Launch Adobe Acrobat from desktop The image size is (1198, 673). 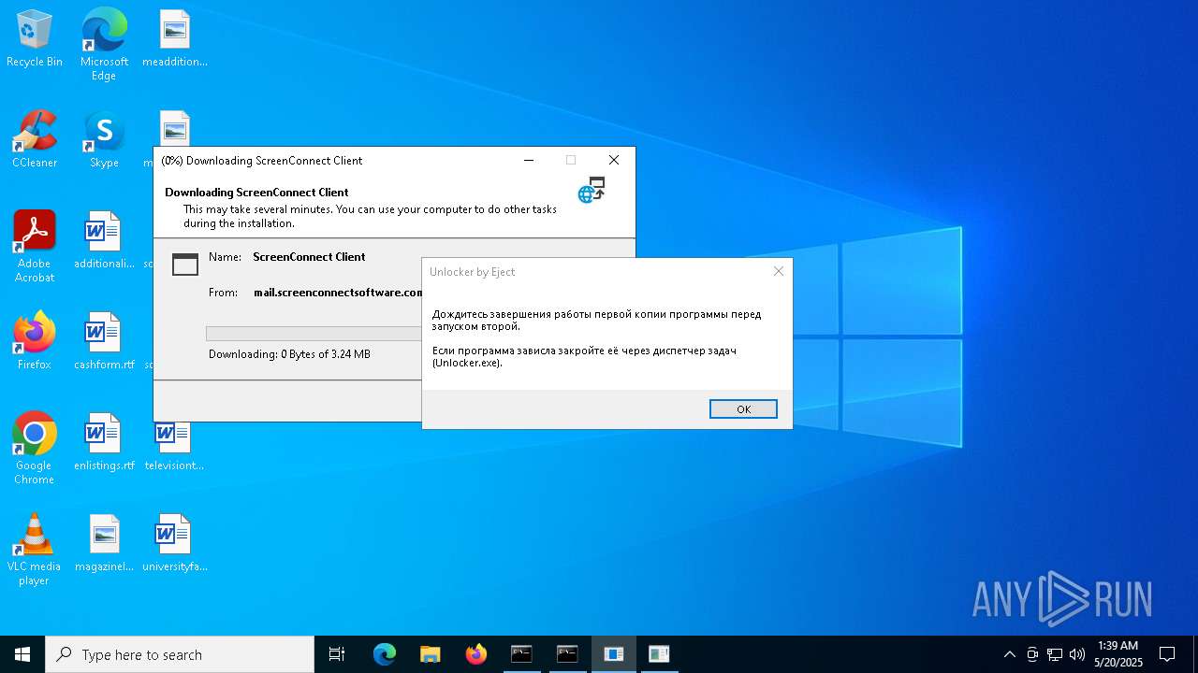[x=35, y=247]
